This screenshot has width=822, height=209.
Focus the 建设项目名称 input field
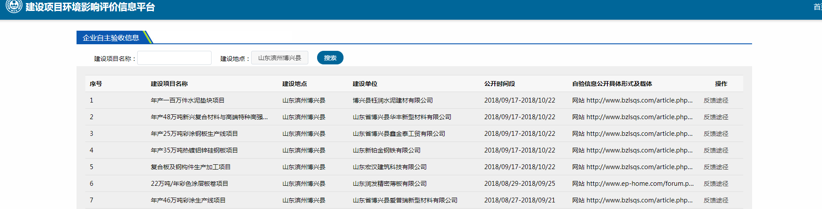(175, 58)
